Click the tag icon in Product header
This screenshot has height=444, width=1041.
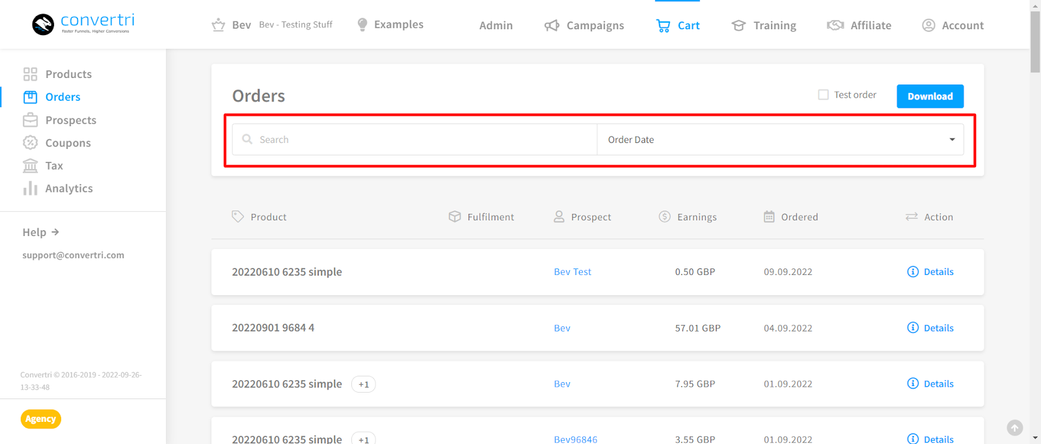click(x=238, y=216)
